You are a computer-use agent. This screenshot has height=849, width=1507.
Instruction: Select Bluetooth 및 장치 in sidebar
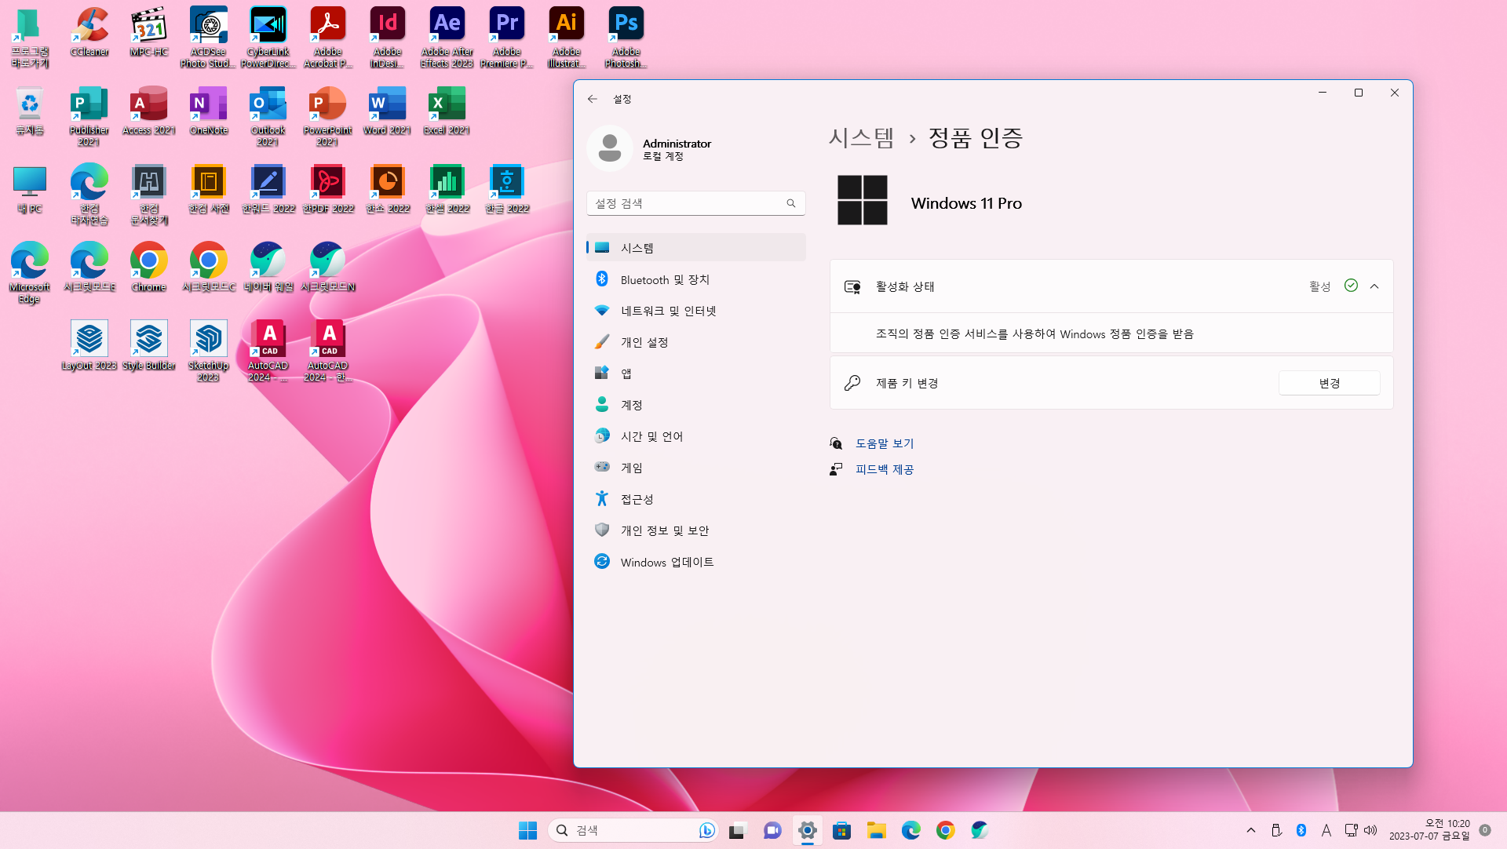[664, 279]
